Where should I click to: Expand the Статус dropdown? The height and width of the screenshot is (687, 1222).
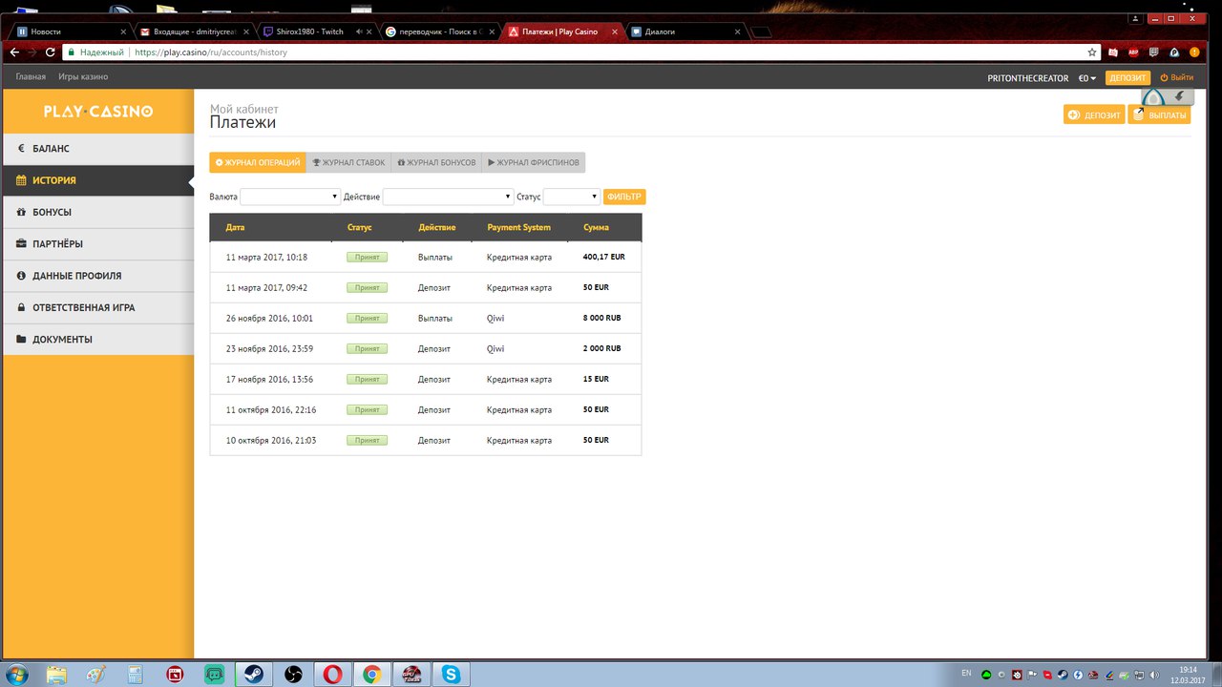[571, 197]
